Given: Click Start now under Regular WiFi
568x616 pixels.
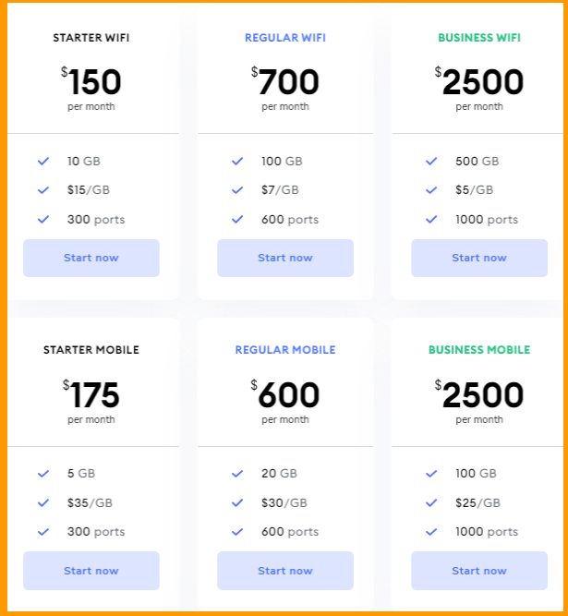Looking at the screenshot, I should coord(284,258).
